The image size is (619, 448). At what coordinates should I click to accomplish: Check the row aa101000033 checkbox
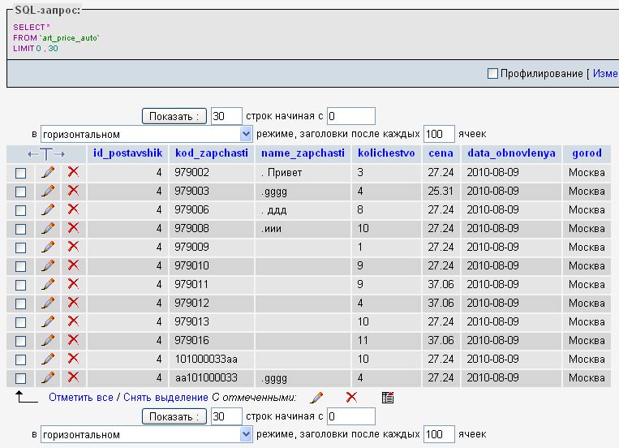(20, 378)
